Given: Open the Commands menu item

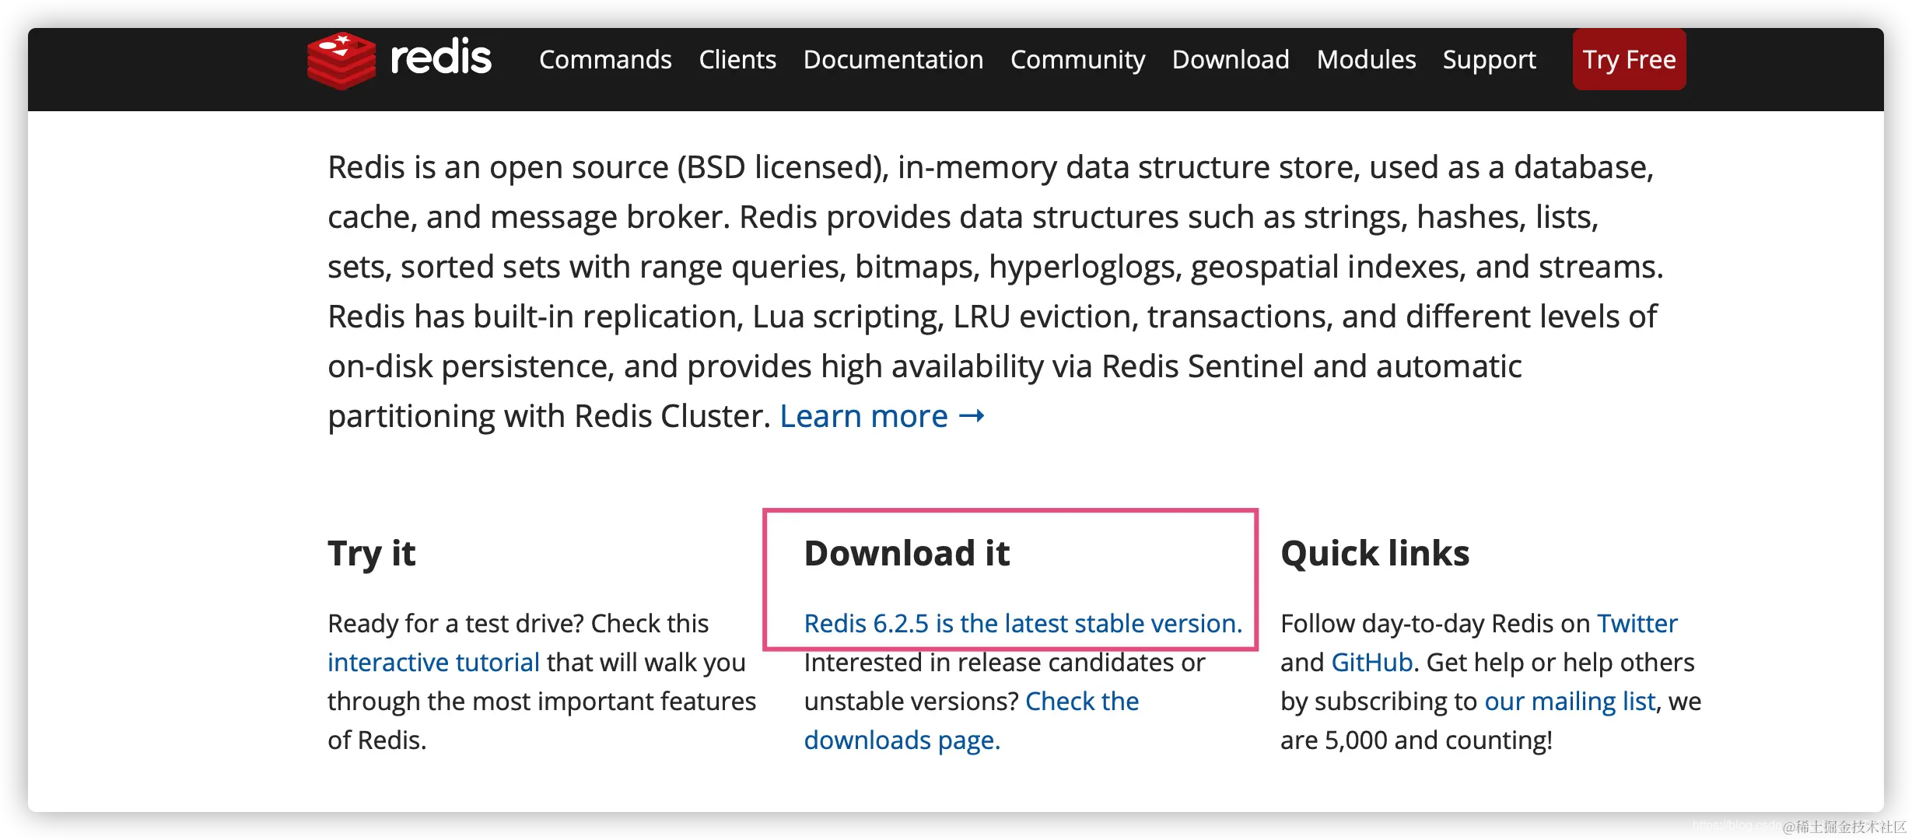Looking at the screenshot, I should (x=605, y=60).
